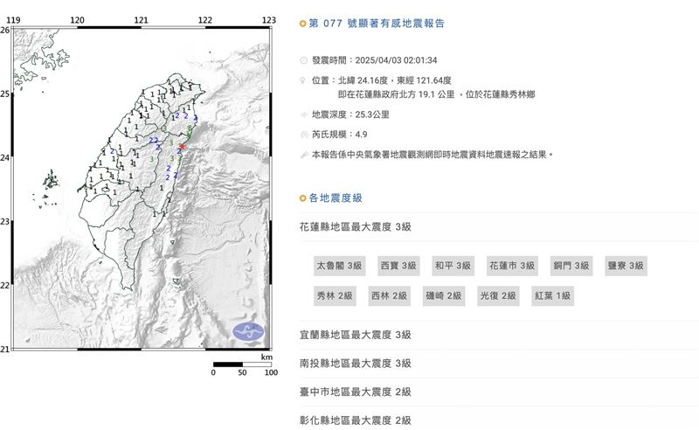Click the 第 077 號顯著有感地震報告 title
The width and height of the screenshot is (699, 430).
pyautogui.click(x=377, y=24)
